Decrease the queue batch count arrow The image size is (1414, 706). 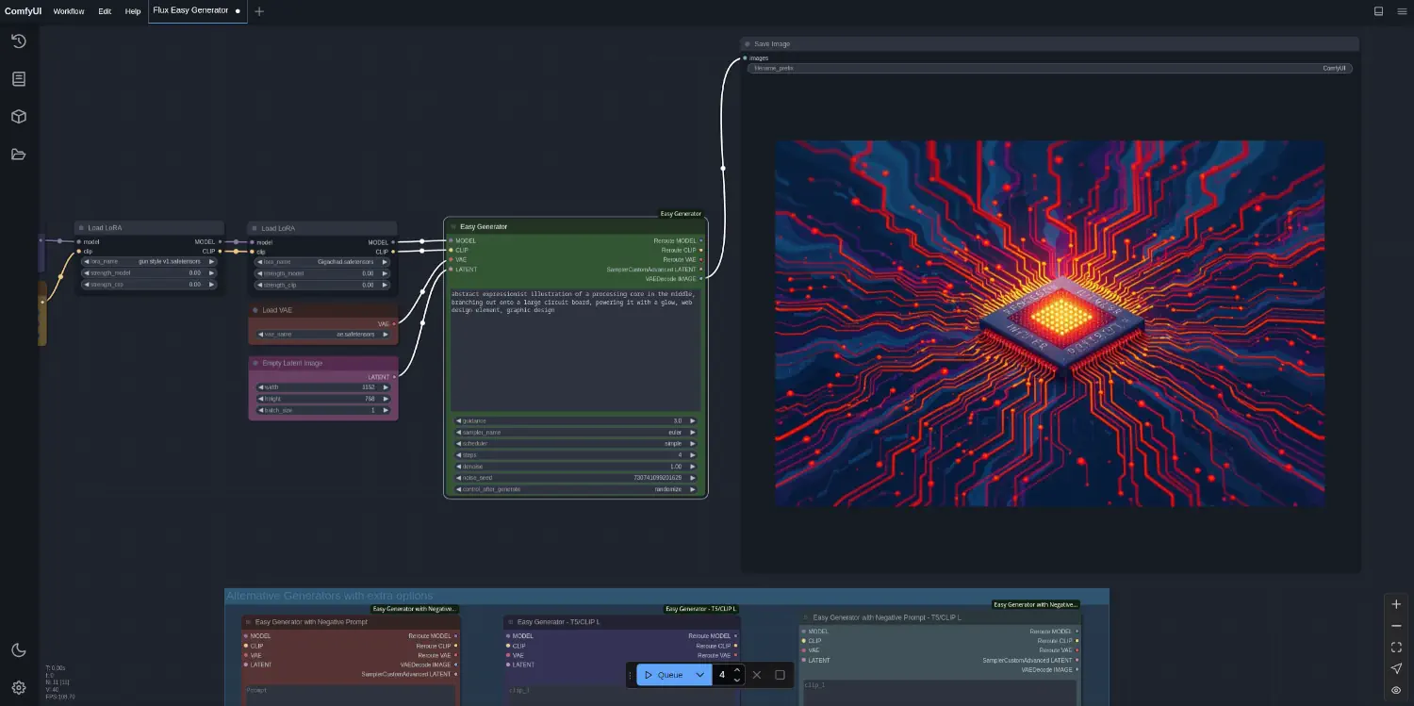(x=737, y=680)
